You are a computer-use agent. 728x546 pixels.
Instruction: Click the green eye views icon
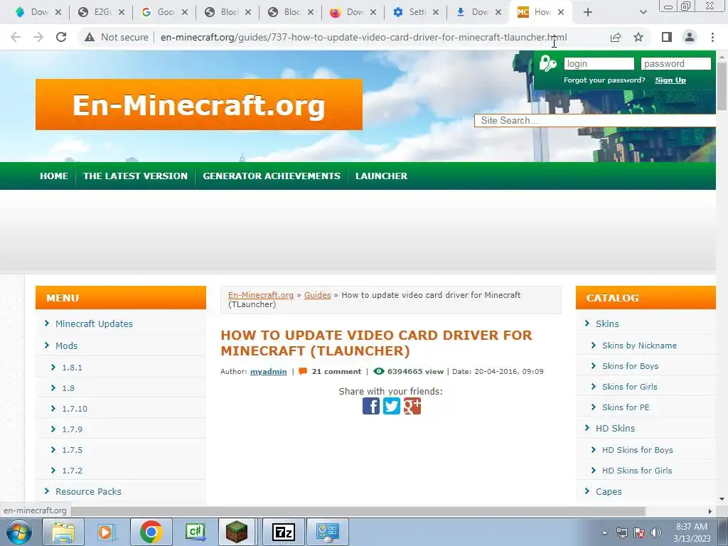[379, 371]
